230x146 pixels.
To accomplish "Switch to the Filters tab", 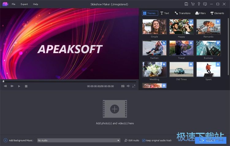I will pos(200,13).
